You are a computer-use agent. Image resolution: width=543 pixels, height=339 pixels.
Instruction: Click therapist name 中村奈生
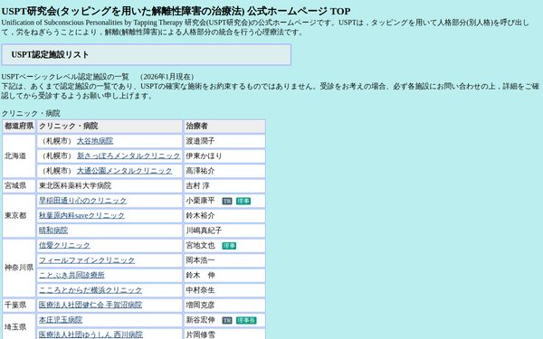tap(200, 290)
